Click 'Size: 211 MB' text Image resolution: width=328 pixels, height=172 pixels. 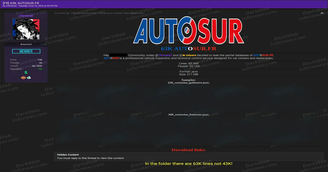189,74
